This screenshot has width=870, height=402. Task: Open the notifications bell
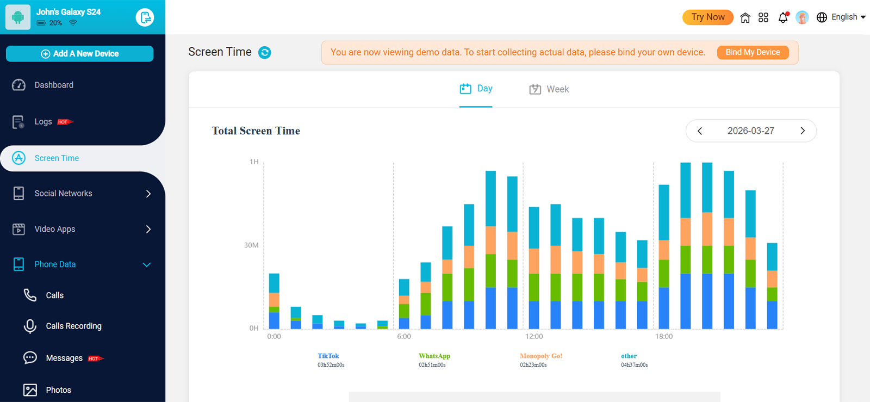(x=782, y=17)
